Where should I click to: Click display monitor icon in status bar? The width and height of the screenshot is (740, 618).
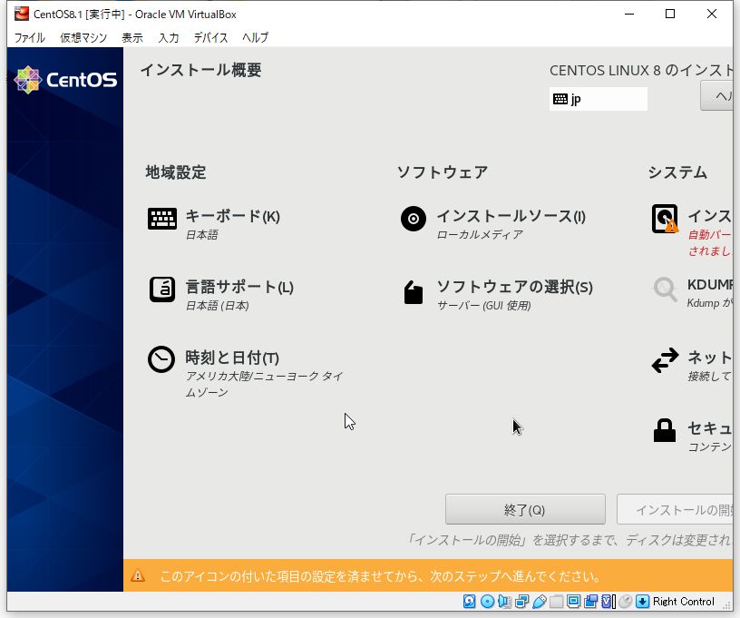click(573, 601)
